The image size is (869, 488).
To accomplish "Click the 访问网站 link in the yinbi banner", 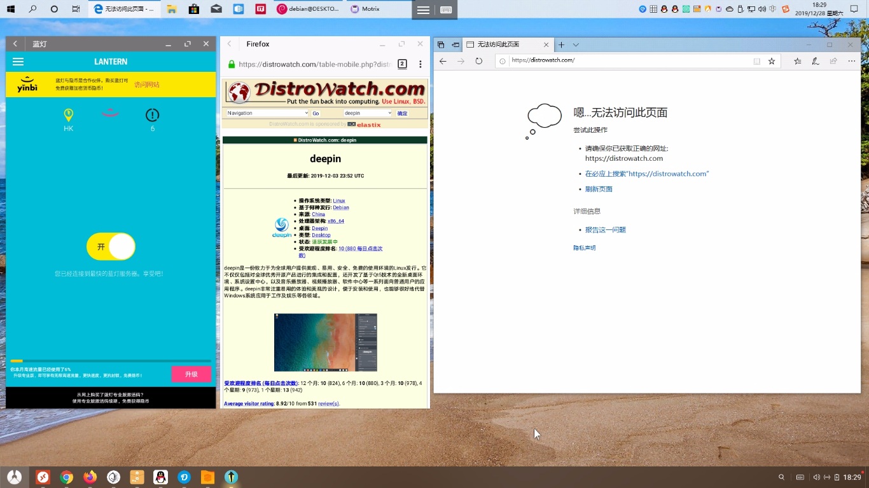I will [x=147, y=85].
